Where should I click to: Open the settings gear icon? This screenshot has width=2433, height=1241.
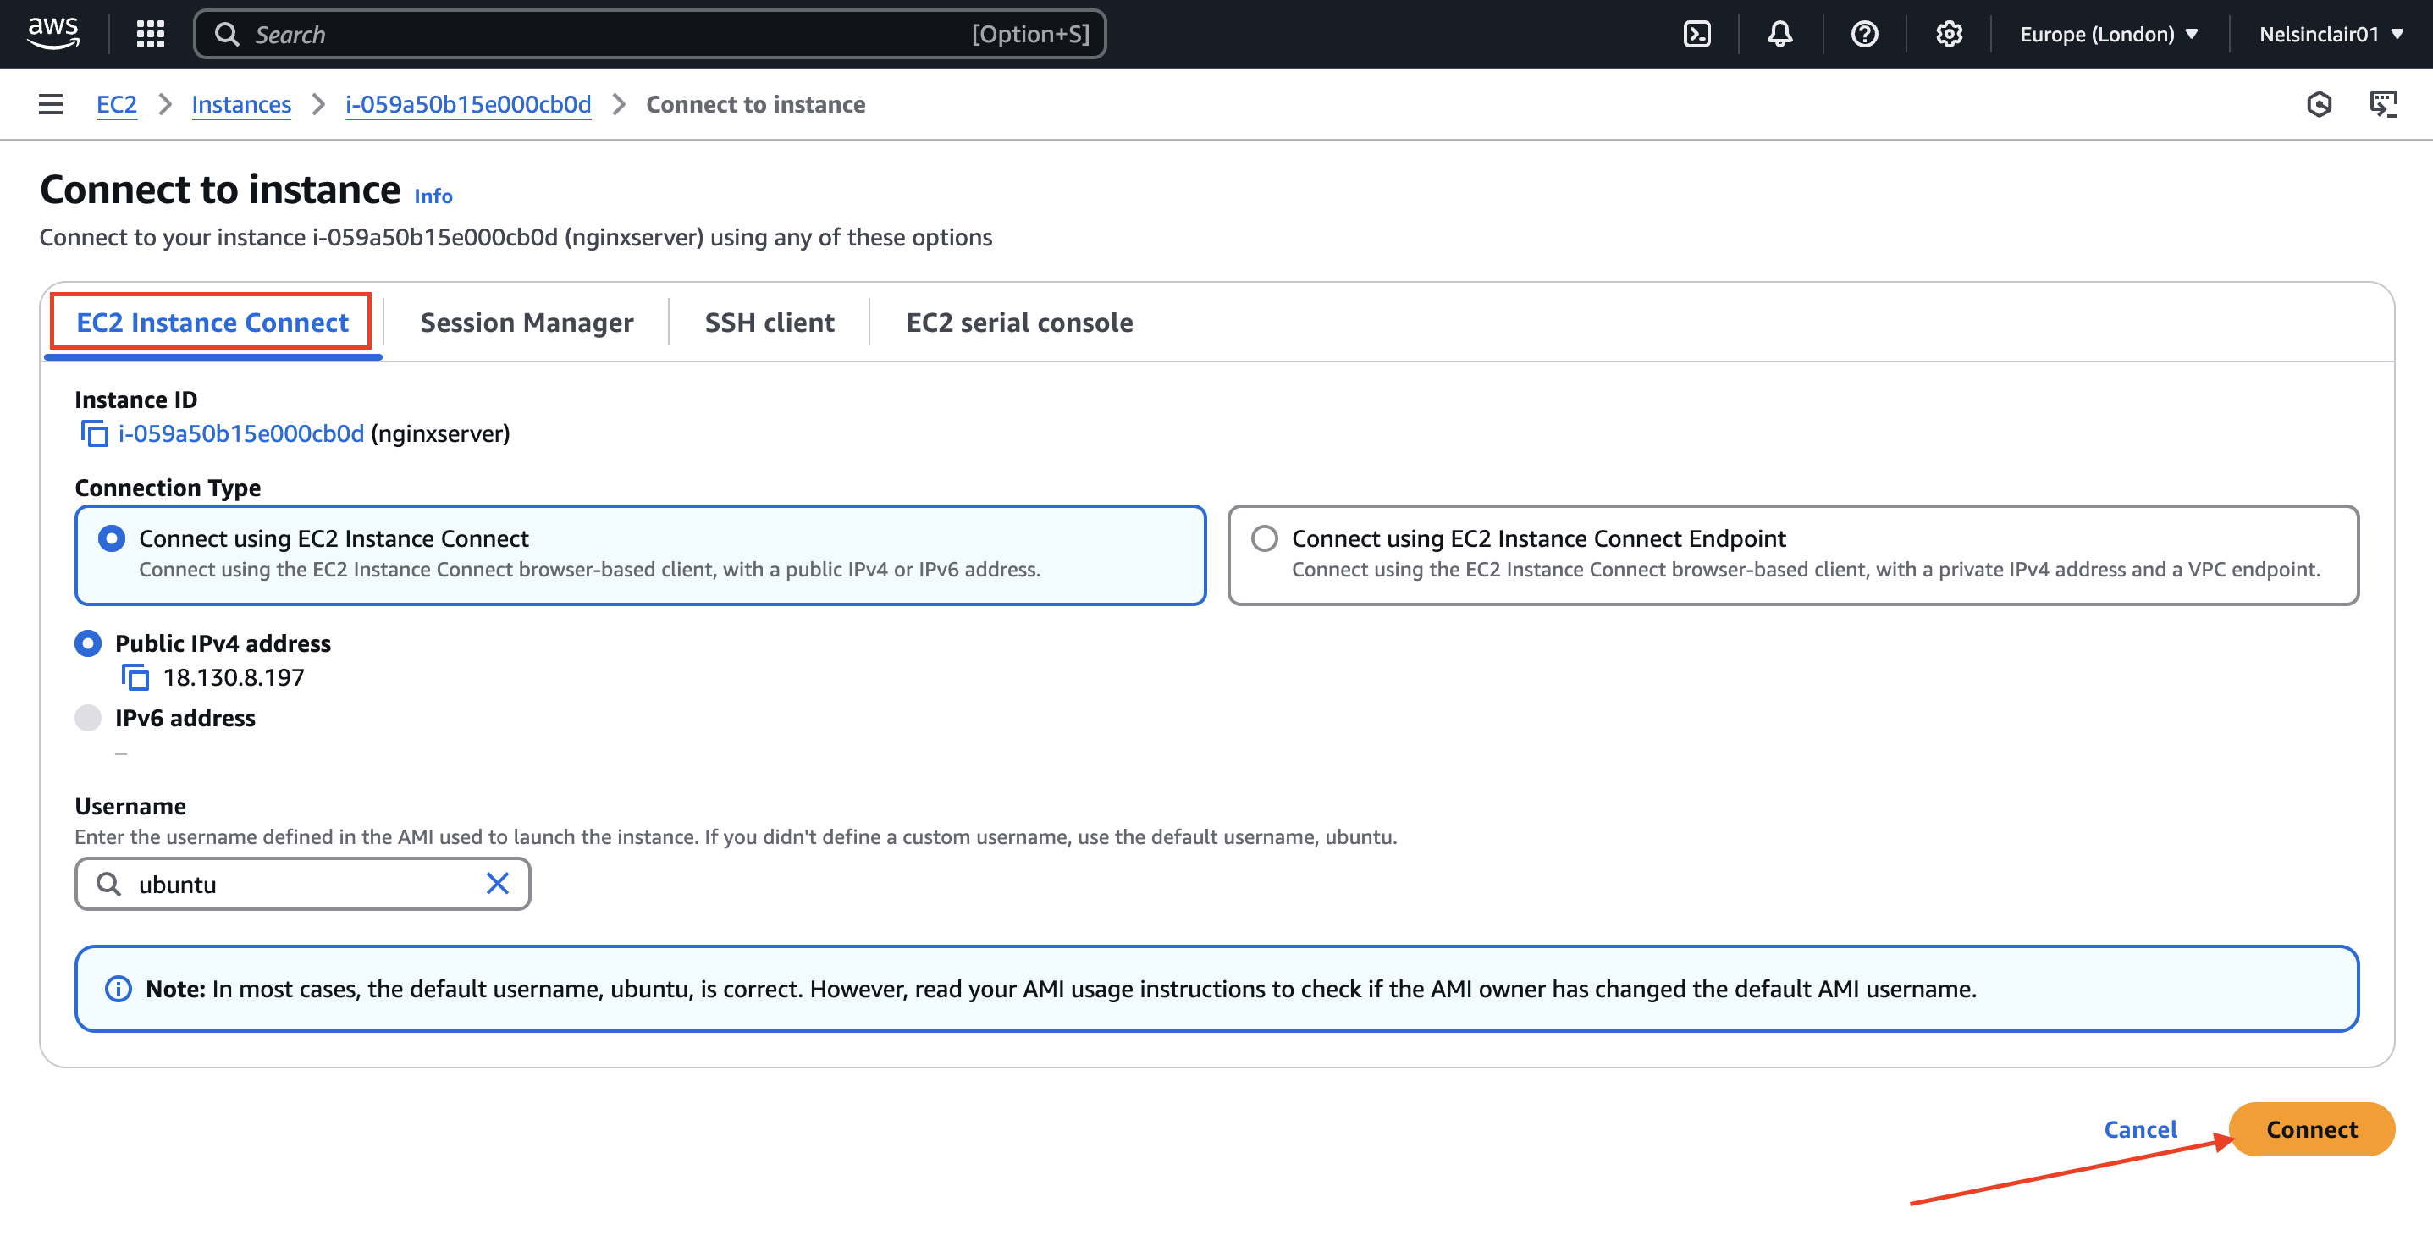(x=1949, y=34)
